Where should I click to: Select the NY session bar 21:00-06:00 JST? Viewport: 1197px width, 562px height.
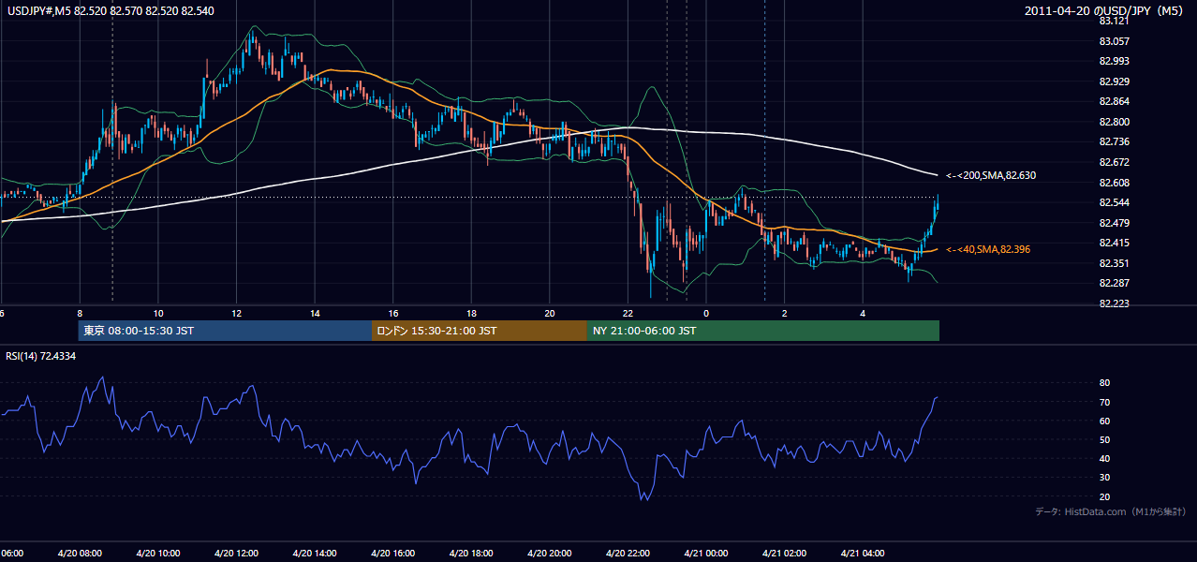click(763, 331)
